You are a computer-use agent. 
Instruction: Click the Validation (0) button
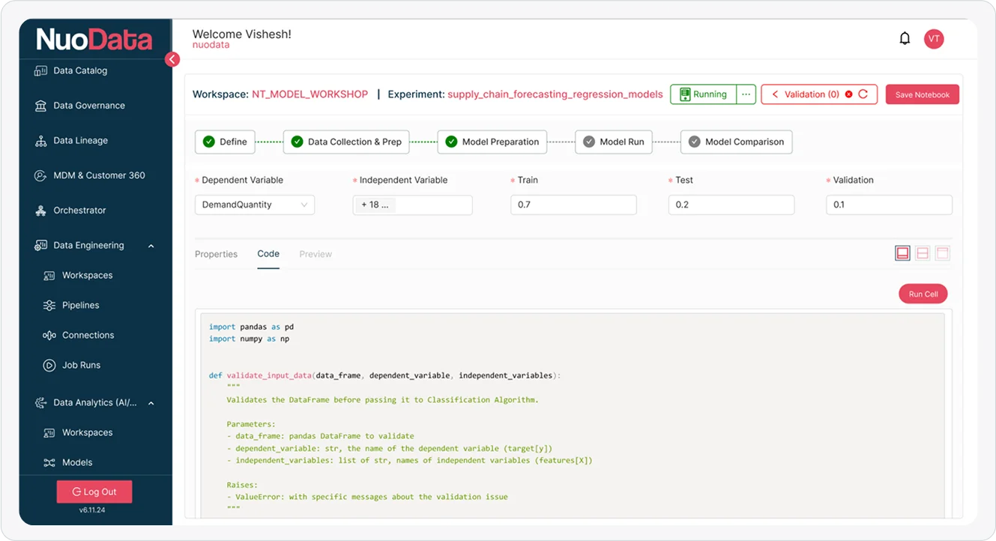coord(819,94)
